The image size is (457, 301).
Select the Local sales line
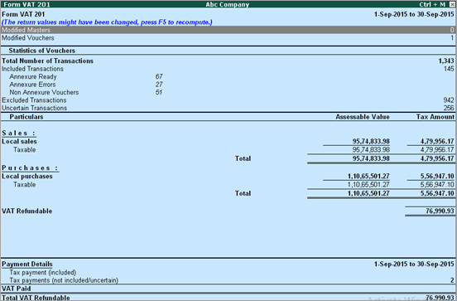pyautogui.click(x=228, y=141)
